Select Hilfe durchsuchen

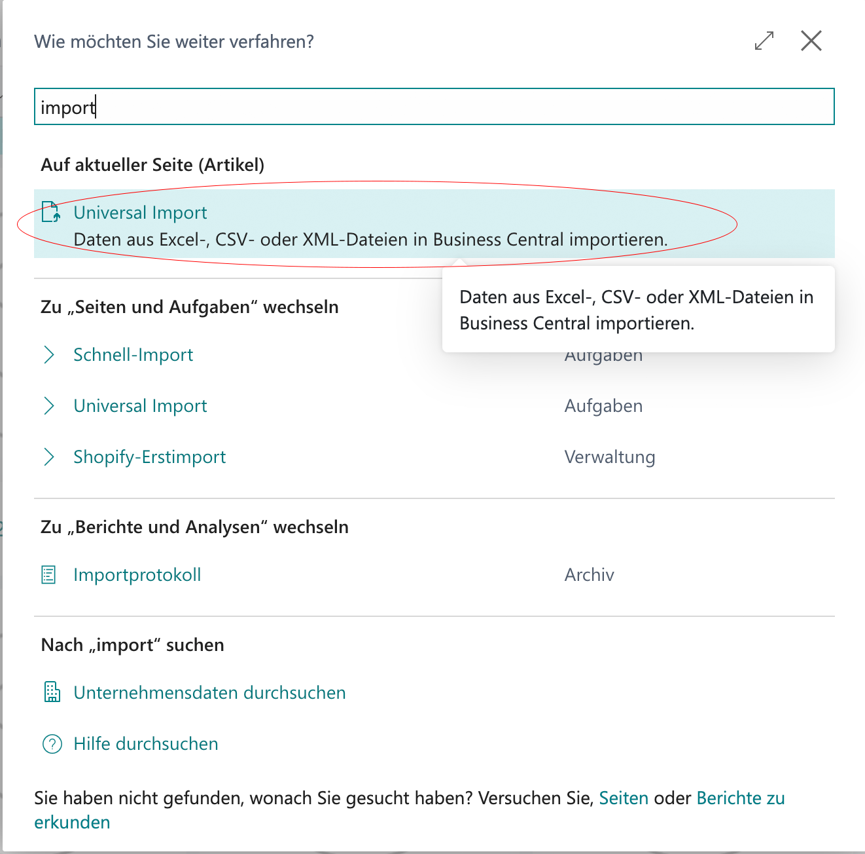146,744
